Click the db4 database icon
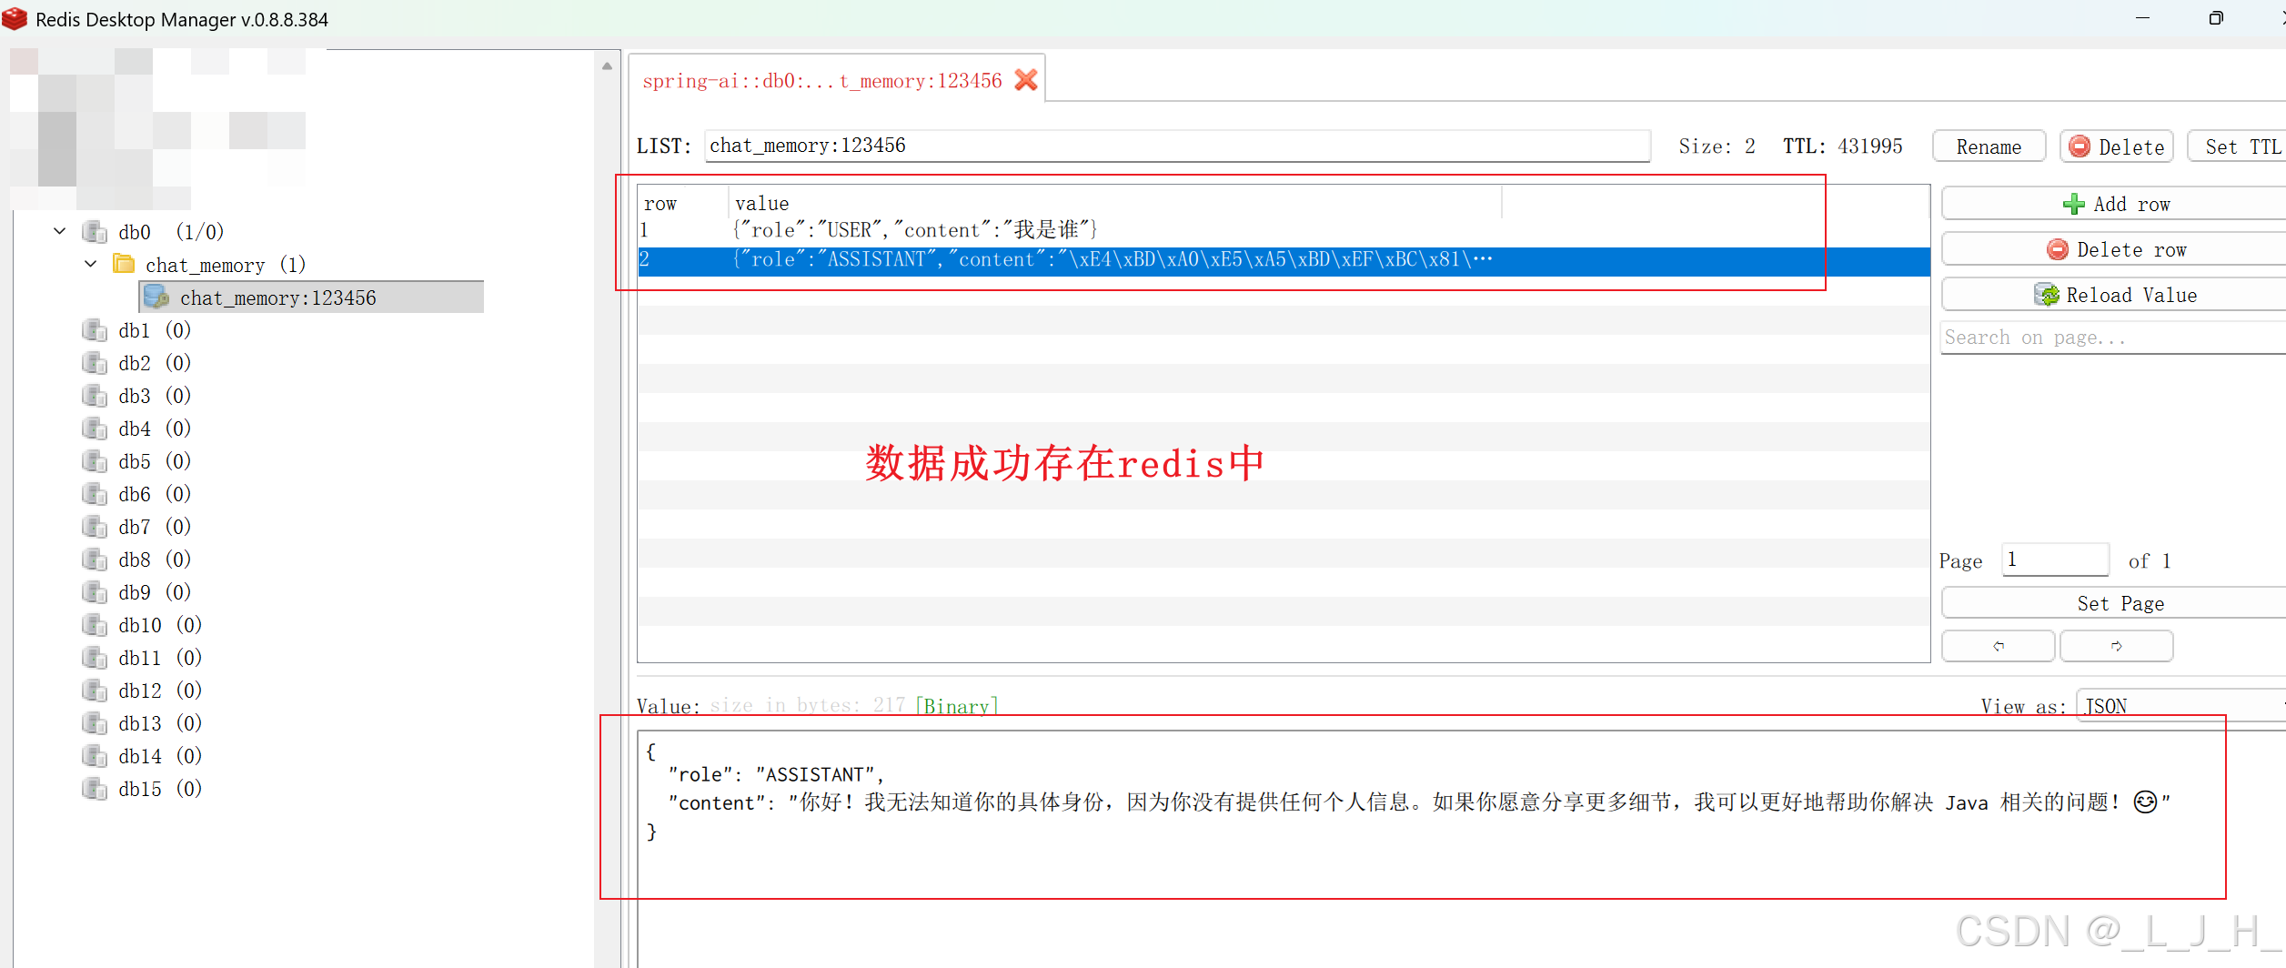The height and width of the screenshot is (968, 2286). coord(95,428)
